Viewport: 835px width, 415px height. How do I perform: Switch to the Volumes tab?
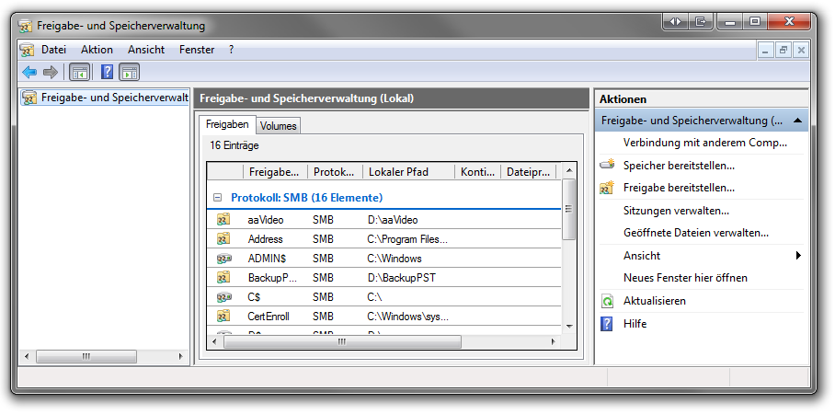point(278,125)
